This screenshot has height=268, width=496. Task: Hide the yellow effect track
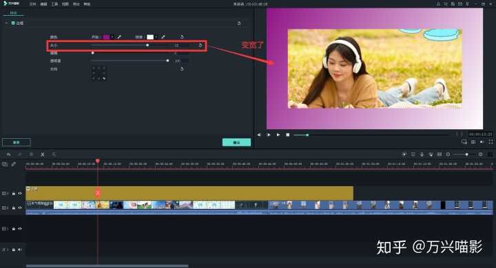coord(20,193)
